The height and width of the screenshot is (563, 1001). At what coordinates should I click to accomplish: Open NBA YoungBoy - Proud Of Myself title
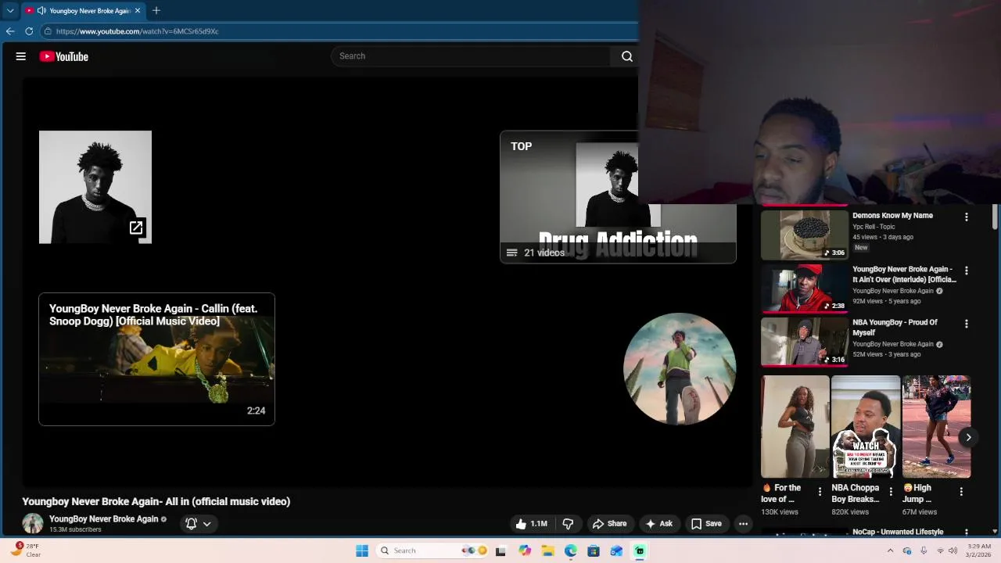pyautogui.click(x=895, y=327)
